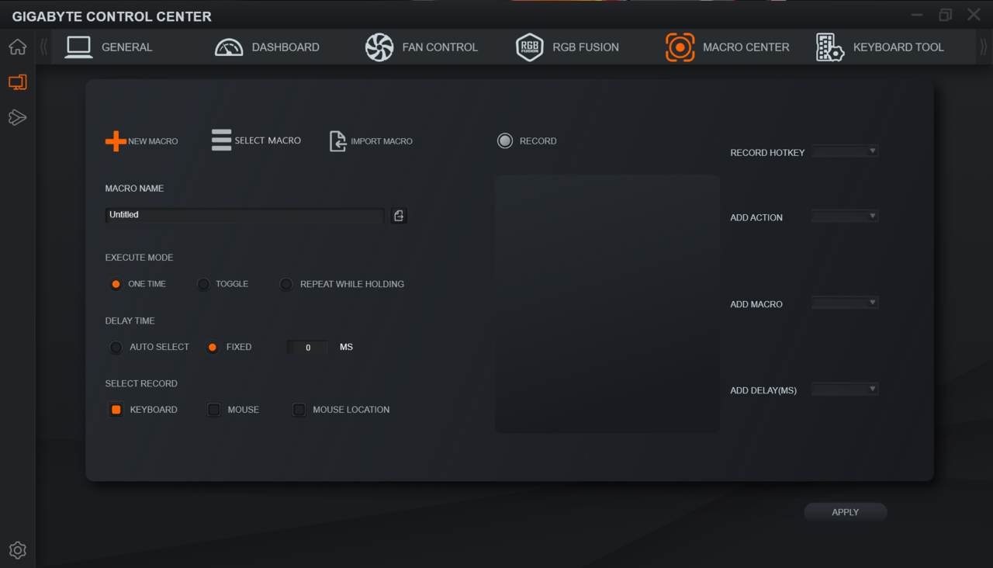Open the Select Macro list icon

222,140
